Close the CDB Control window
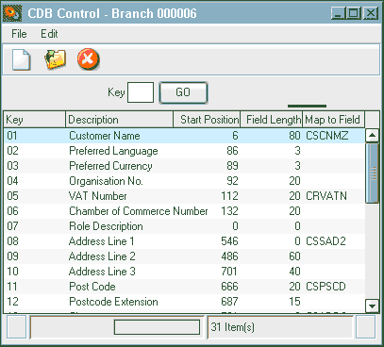The image size is (384, 347). tap(371, 13)
